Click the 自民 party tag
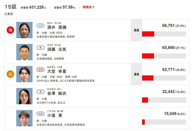 [40, 70]
